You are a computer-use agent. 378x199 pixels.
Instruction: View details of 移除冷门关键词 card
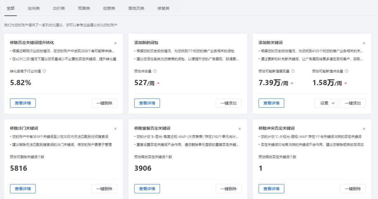click(x=23, y=189)
